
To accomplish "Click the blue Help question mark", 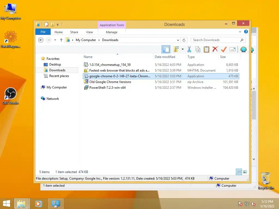I will pos(246,32).
